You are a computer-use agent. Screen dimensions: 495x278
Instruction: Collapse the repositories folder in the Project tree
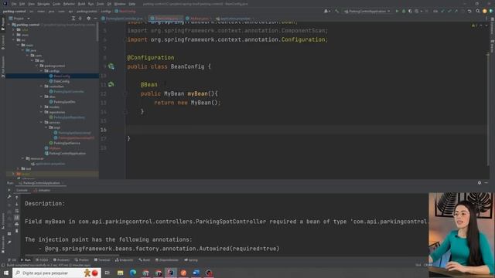pyautogui.click(x=41, y=112)
